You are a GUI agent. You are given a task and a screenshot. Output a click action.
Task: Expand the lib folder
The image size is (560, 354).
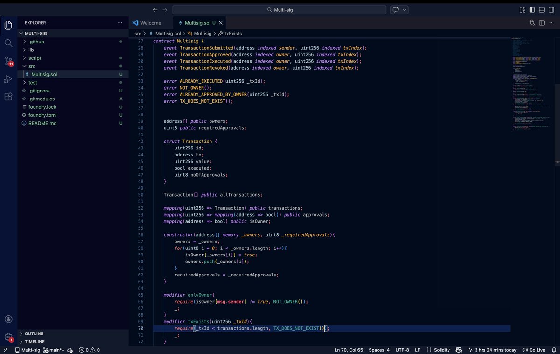[x=73, y=50]
